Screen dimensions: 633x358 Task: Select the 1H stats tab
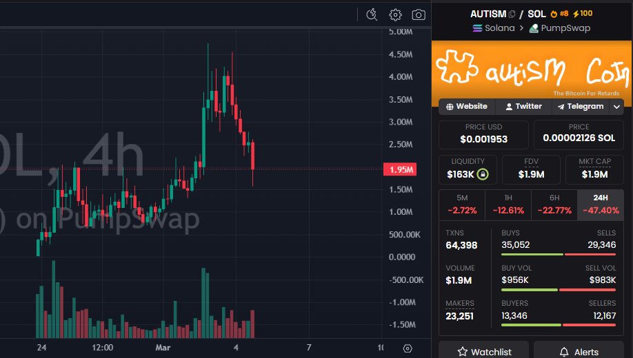[x=508, y=205]
